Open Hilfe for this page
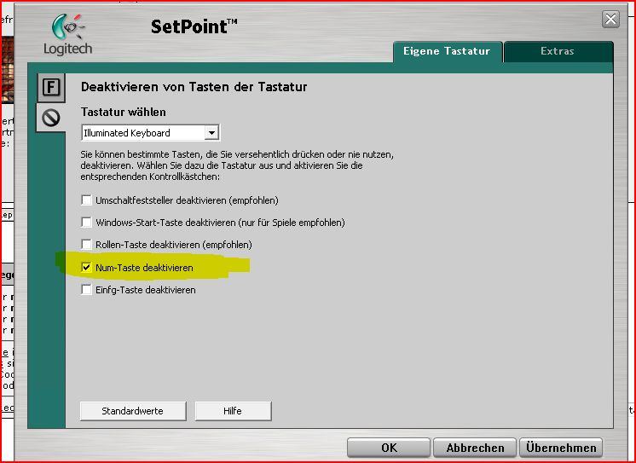636x463 pixels. click(233, 411)
